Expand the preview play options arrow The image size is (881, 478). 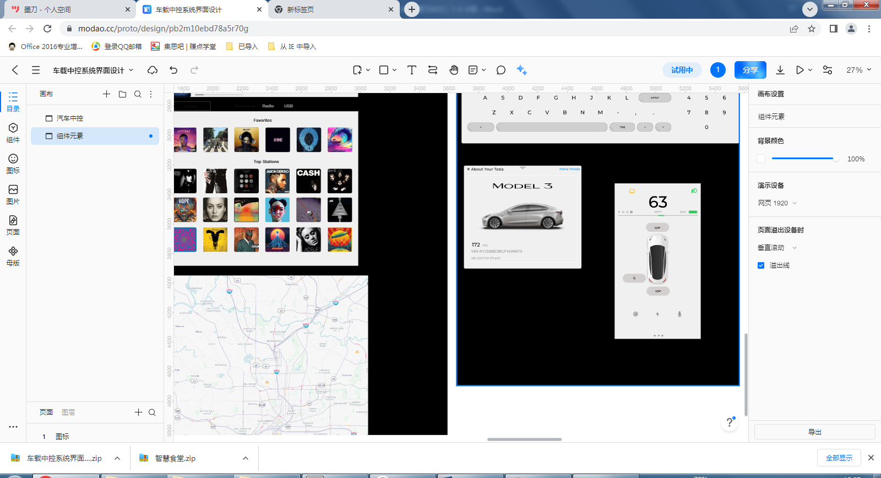coord(810,70)
